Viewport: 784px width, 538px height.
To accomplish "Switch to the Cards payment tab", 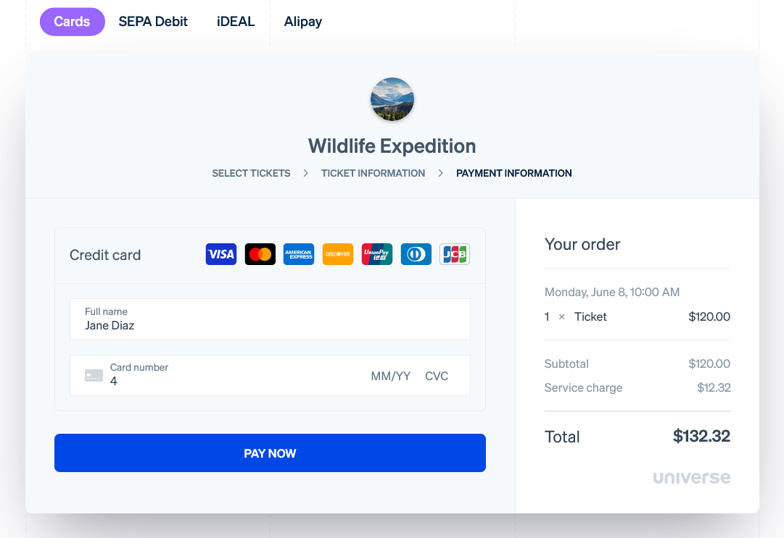I will pyautogui.click(x=72, y=22).
